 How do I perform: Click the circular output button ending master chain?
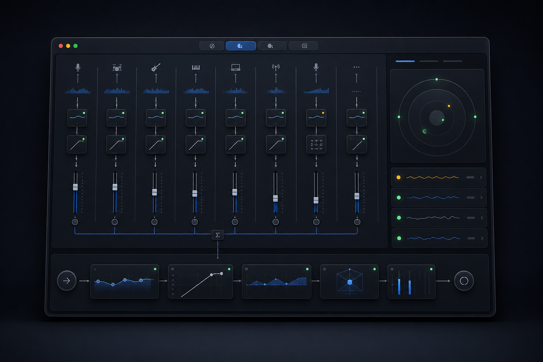coord(464,281)
